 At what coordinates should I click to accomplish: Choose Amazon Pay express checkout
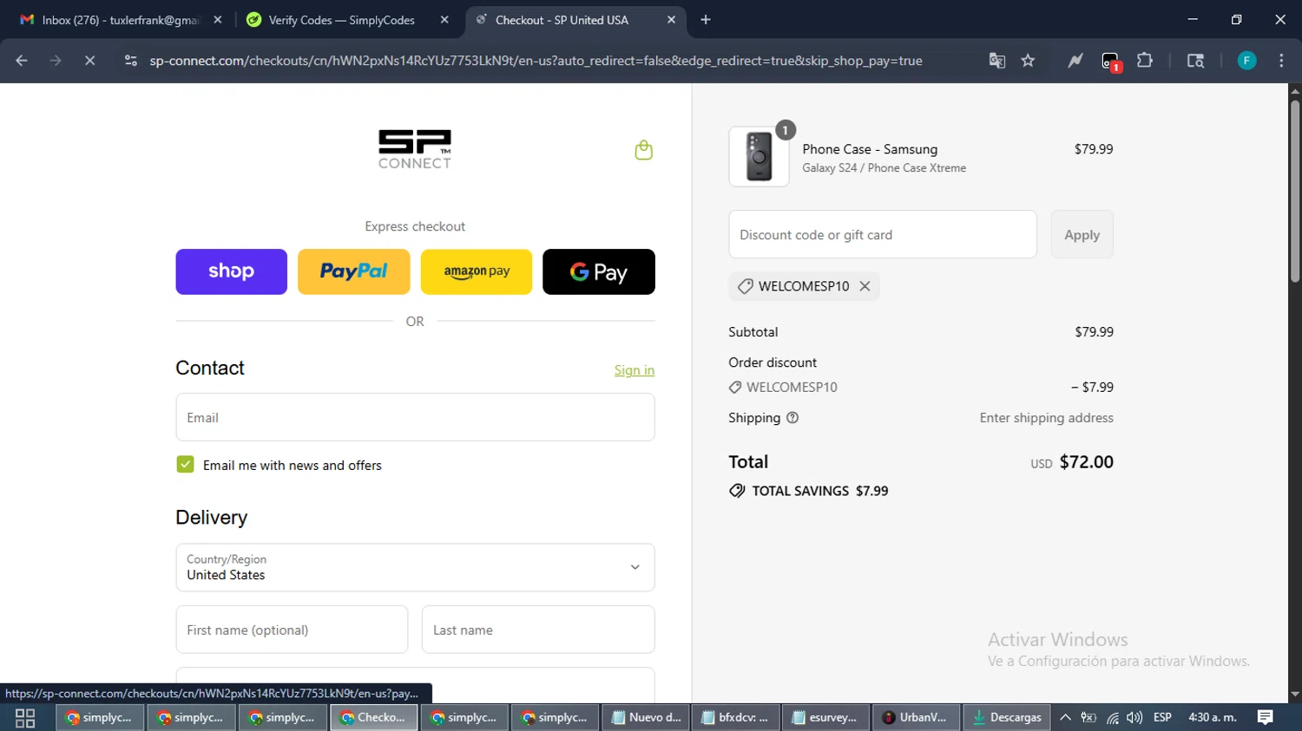(477, 271)
